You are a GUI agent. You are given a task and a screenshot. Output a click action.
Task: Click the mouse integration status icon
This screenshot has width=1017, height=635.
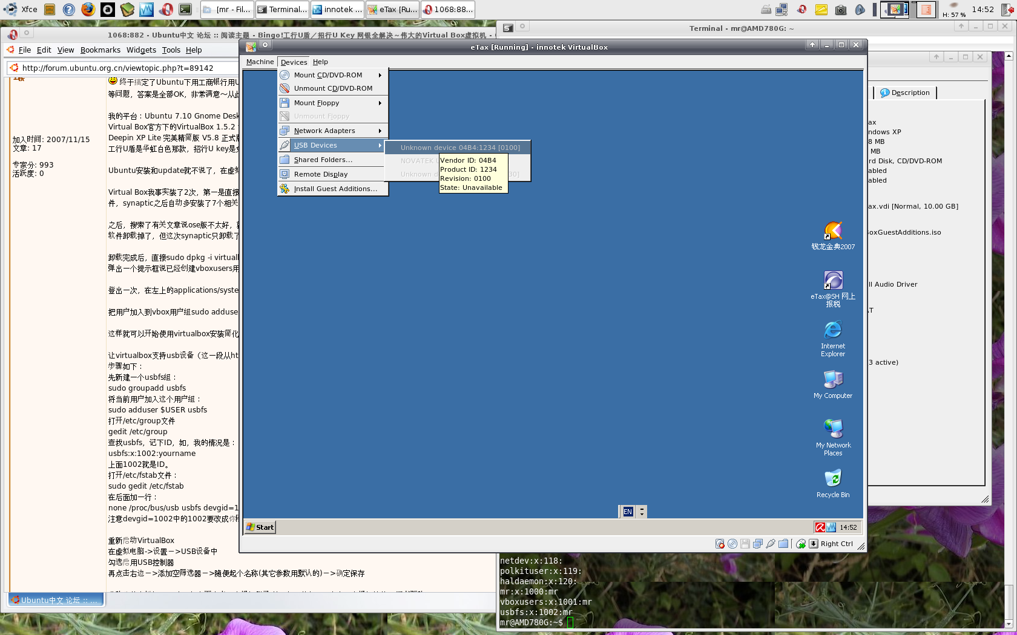click(x=801, y=544)
